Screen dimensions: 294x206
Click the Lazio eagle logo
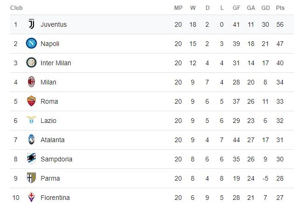pos(31,121)
